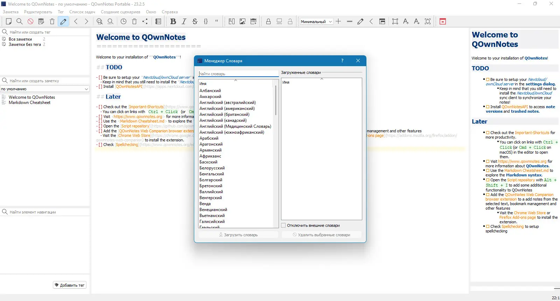The width and height of the screenshot is (560, 301).
Task: Click the trash icon beside the red prohibition icon
Action: (x=52, y=21)
